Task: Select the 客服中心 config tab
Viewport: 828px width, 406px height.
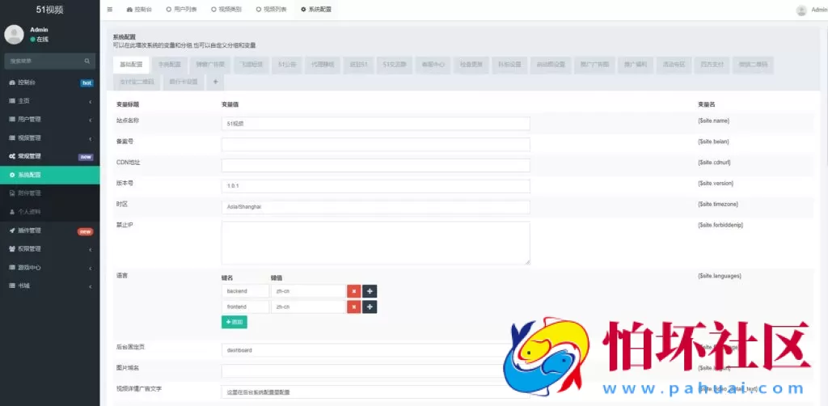Action: click(x=433, y=65)
